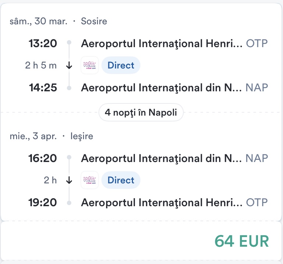Click the 13:20 departure time
283x264 pixels.
[43, 43]
